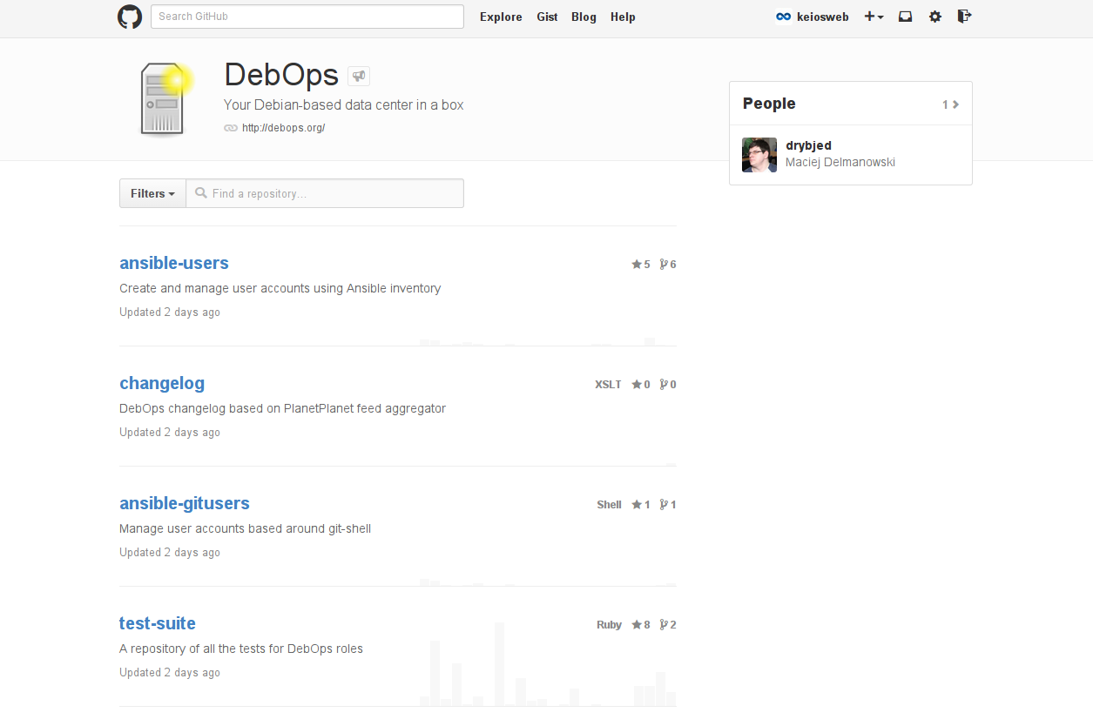Click star count for changelog
This screenshot has height=726, width=1093.
(641, 385)
